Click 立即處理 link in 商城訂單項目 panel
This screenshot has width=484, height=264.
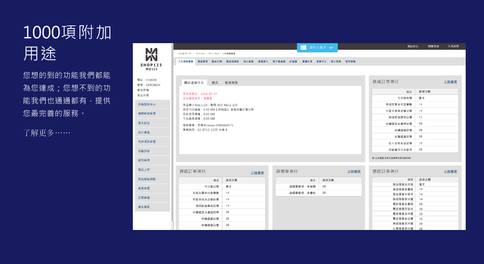tap(450, 82)
